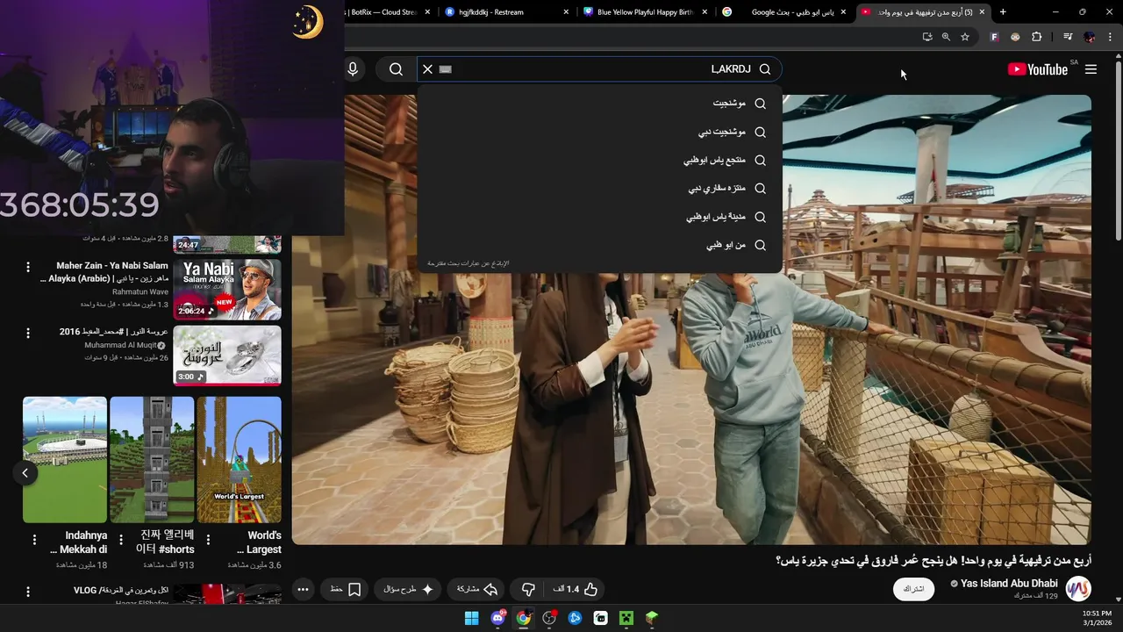Screen dimensions: 1123x632
Task: Switch to the Blue Yellow Playful Happy Birthday tab
Action: coord(645,12)
